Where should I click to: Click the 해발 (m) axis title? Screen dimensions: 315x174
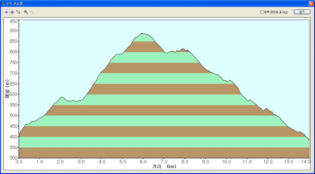(x=7, y=89)
